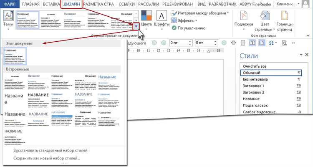Open the РАССЫЛКИ tab
This screenshot has height=167, width=313.
[149, 4]
